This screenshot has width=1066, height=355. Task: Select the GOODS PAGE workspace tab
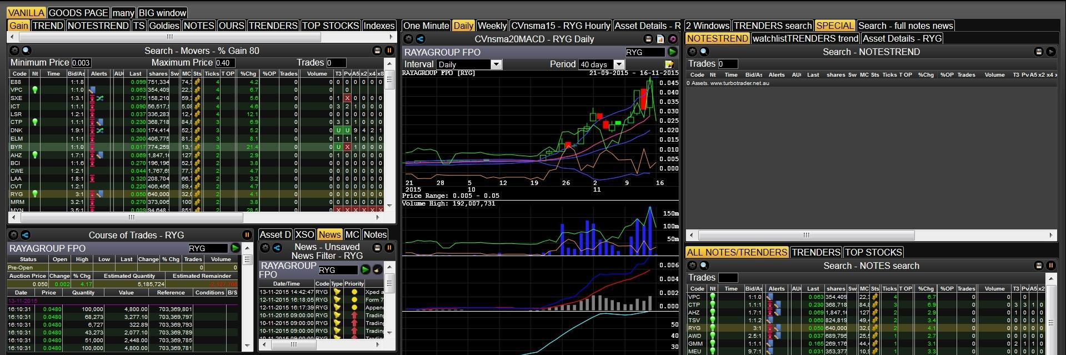78,13
